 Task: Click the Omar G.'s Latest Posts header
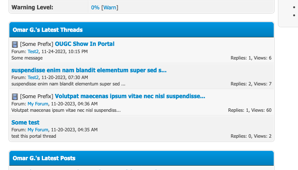coord(44,158)
